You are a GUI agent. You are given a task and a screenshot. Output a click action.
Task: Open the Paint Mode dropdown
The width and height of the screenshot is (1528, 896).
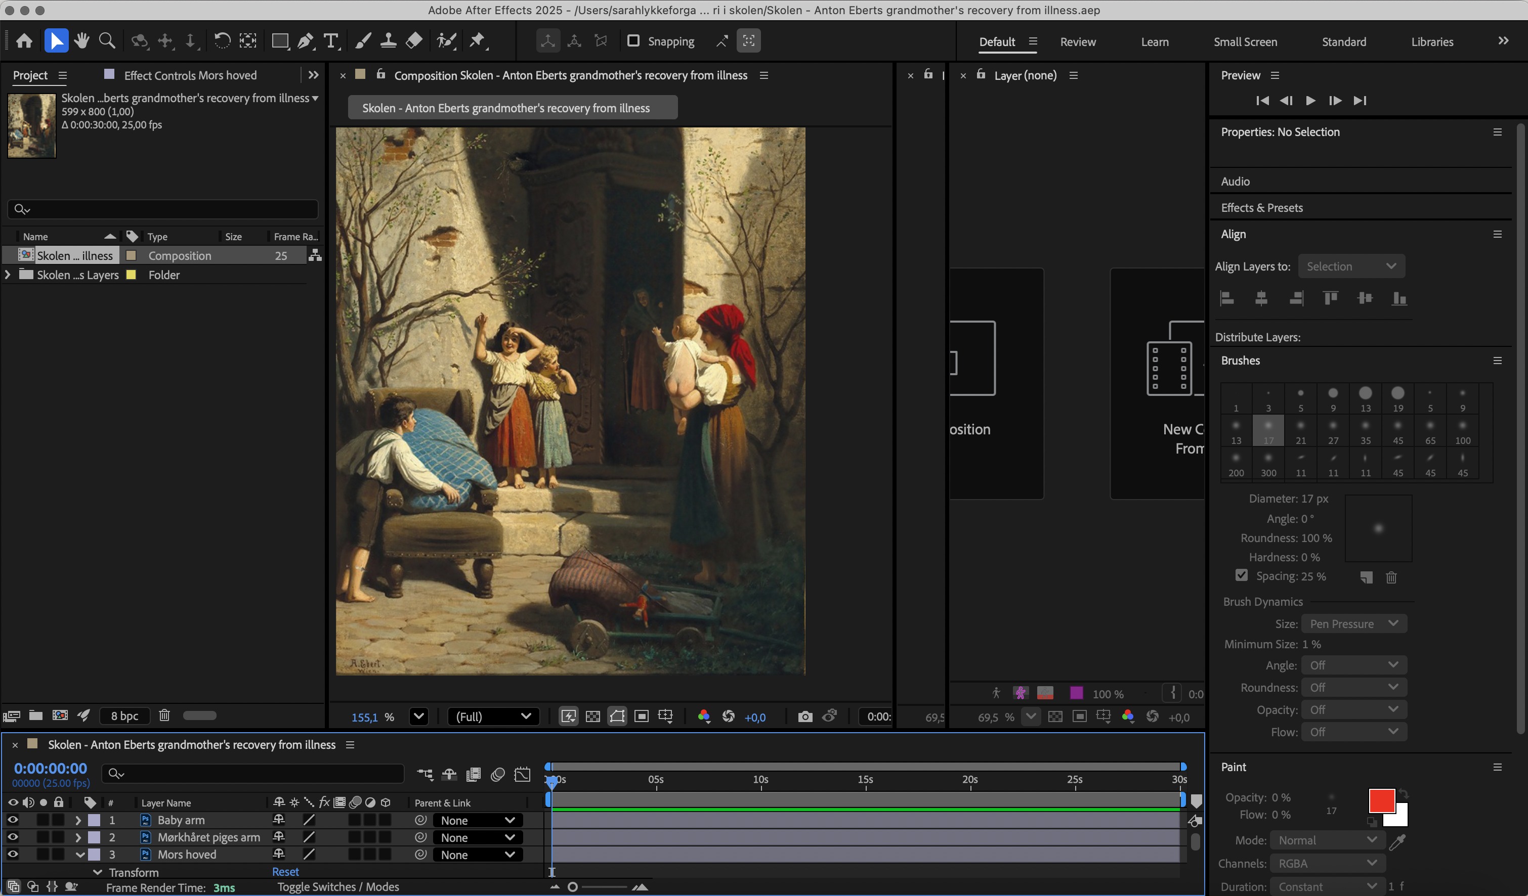click(1328, 840)
